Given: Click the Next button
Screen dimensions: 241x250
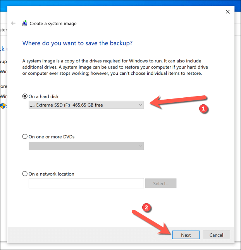Looking at the screenshot, I should 186,235.
